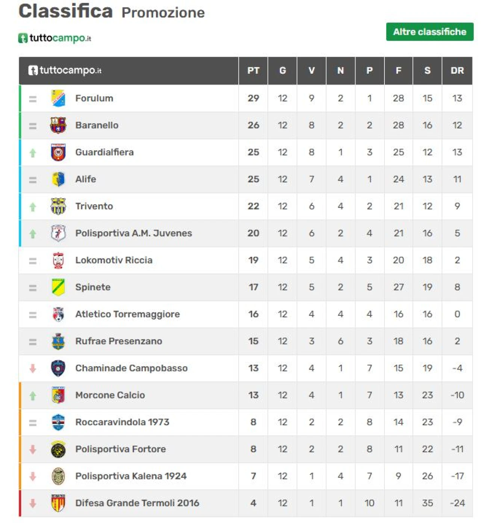The height and width of the screenshot is (523, 481).
Task: Open the Atletico Torremaggiore team link
Action: click(127, 314)
